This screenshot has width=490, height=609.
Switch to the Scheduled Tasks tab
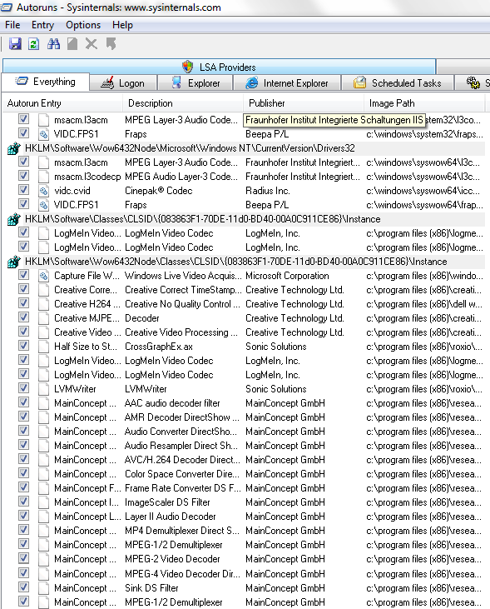(x=398, y=83)
